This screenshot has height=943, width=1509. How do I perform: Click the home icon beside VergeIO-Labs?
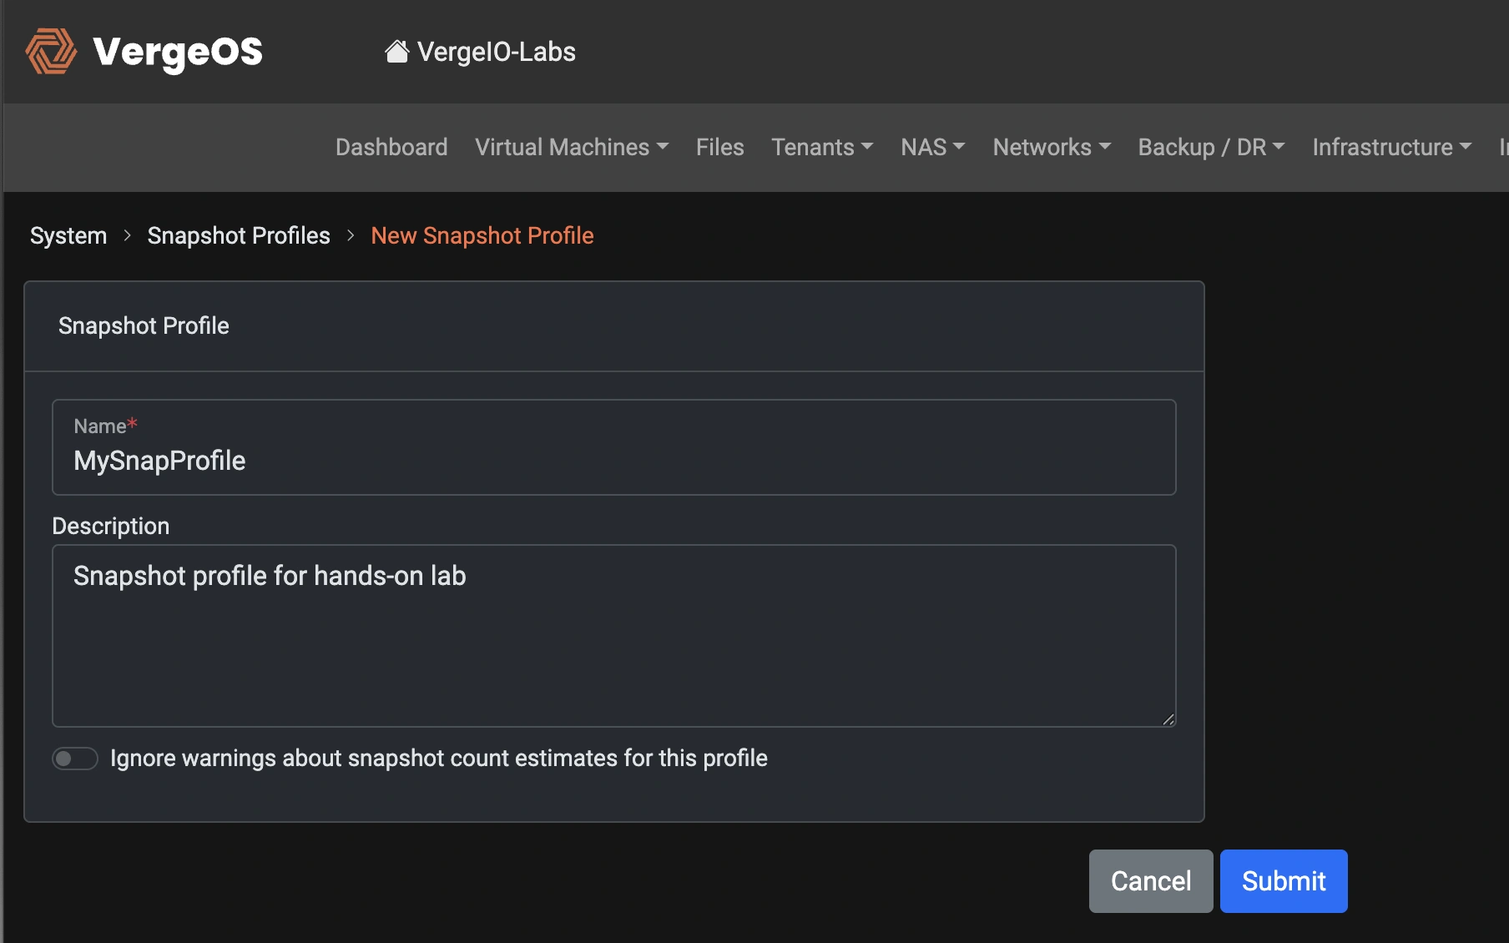[x=396, y=50]
